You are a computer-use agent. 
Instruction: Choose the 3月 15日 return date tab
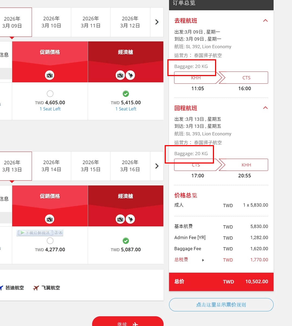[x=91, y=166]
